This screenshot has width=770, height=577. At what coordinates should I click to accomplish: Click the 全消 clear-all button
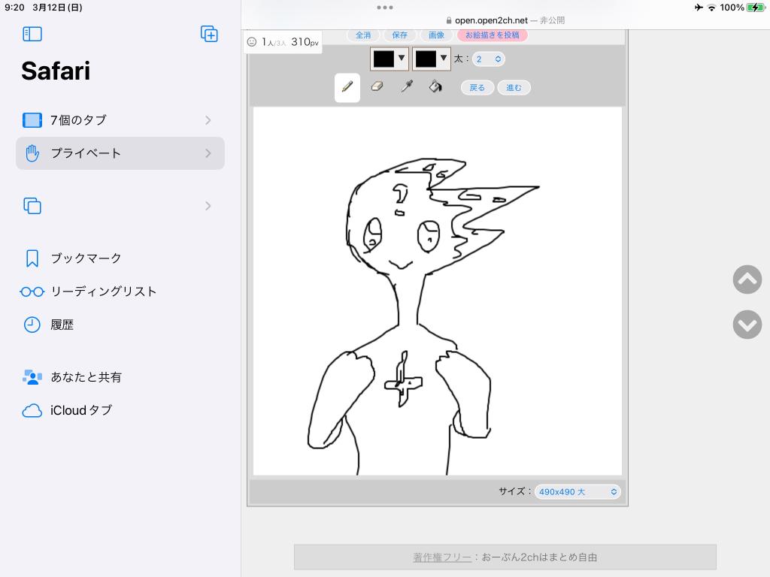(363, 35)
